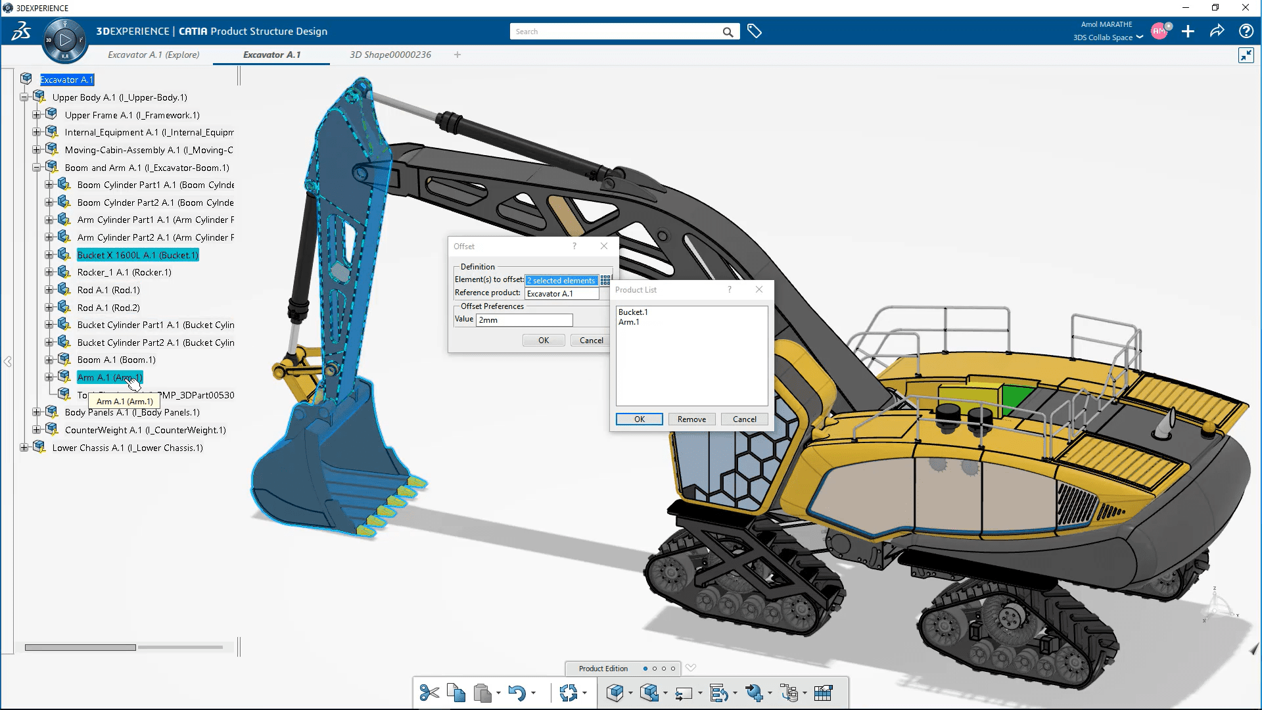This screenshot has height=710, width=1262.
Task: Expand the Lower Chassis A.1 assembly node
Action: [x=24, y=447]
